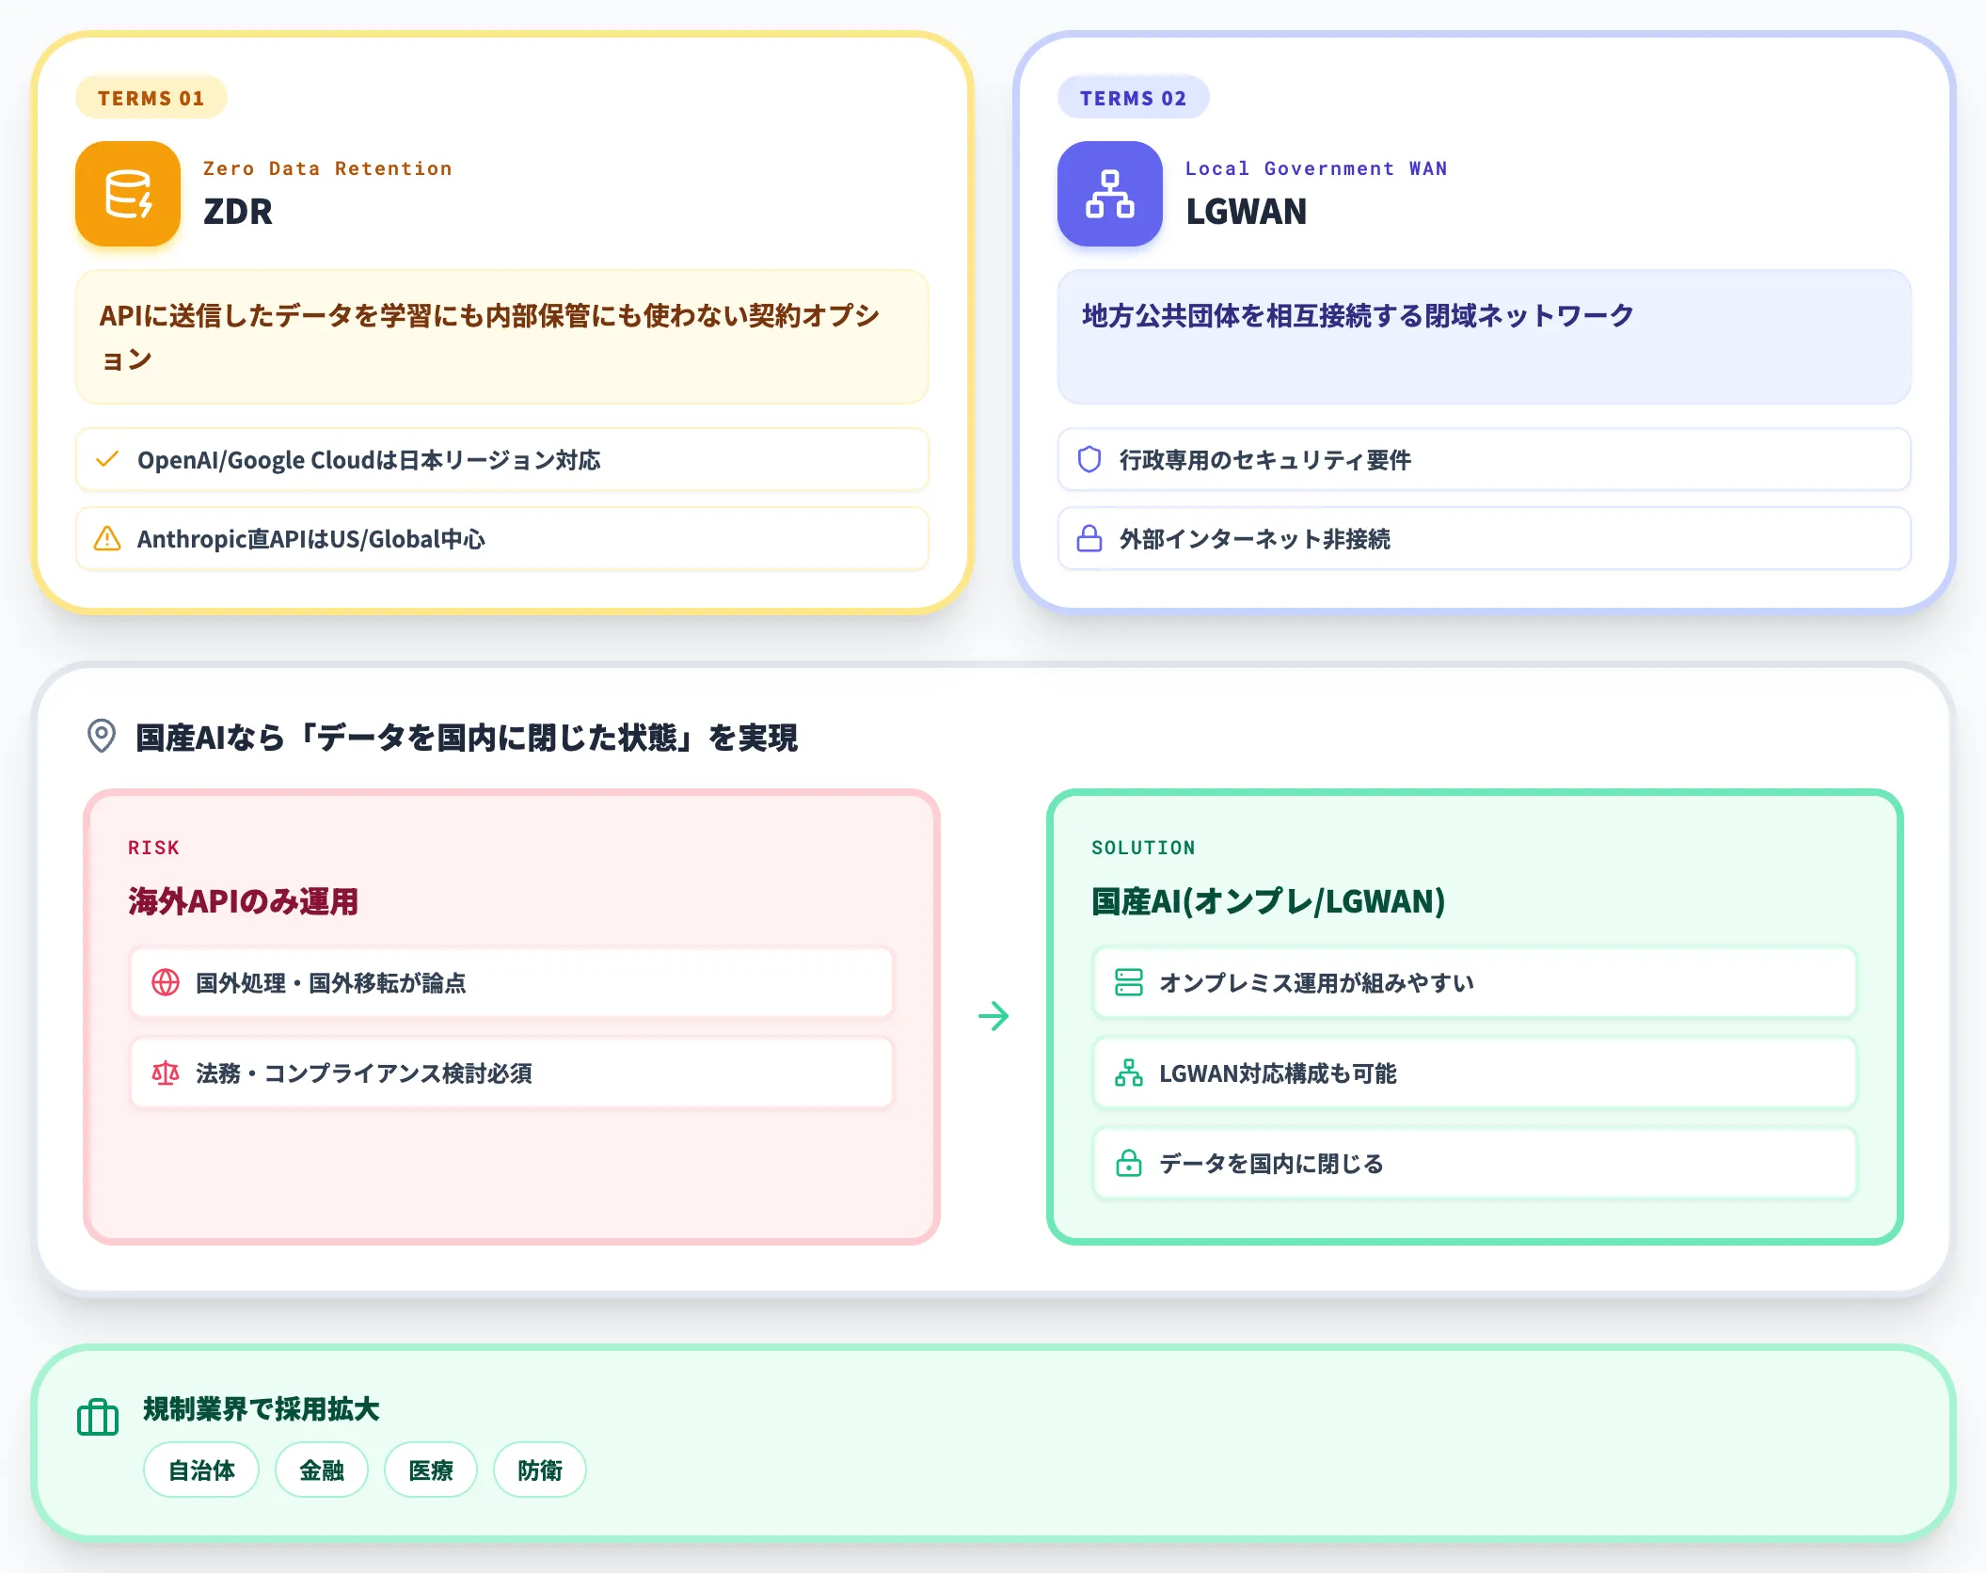Click the RISK label
The width and height of the screenshot is (1987, 1573).
(154, 848)
